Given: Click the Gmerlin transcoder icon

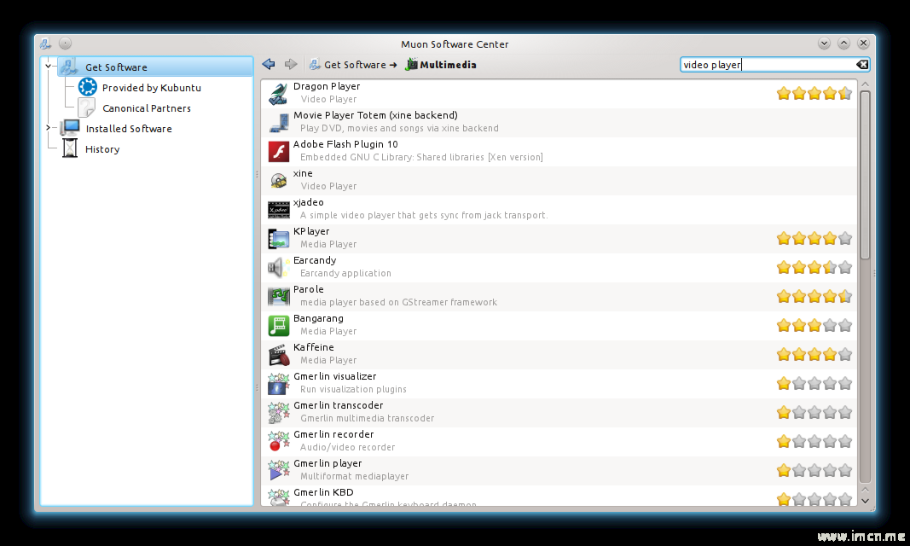Looking at the screenshot, I should tap(279, 413).
